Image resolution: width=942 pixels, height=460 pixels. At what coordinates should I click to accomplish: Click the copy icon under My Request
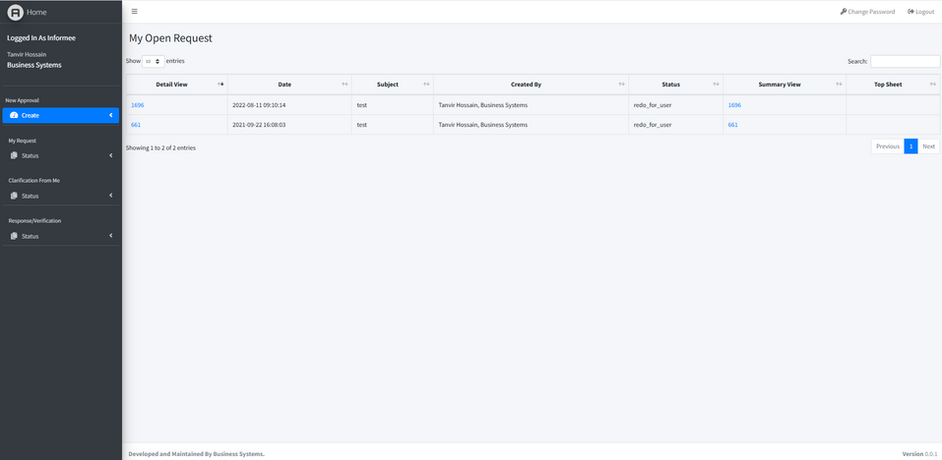(x=14, y=155)
